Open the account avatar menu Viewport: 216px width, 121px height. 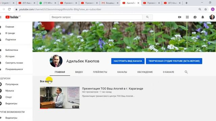[x=212, y=17]
